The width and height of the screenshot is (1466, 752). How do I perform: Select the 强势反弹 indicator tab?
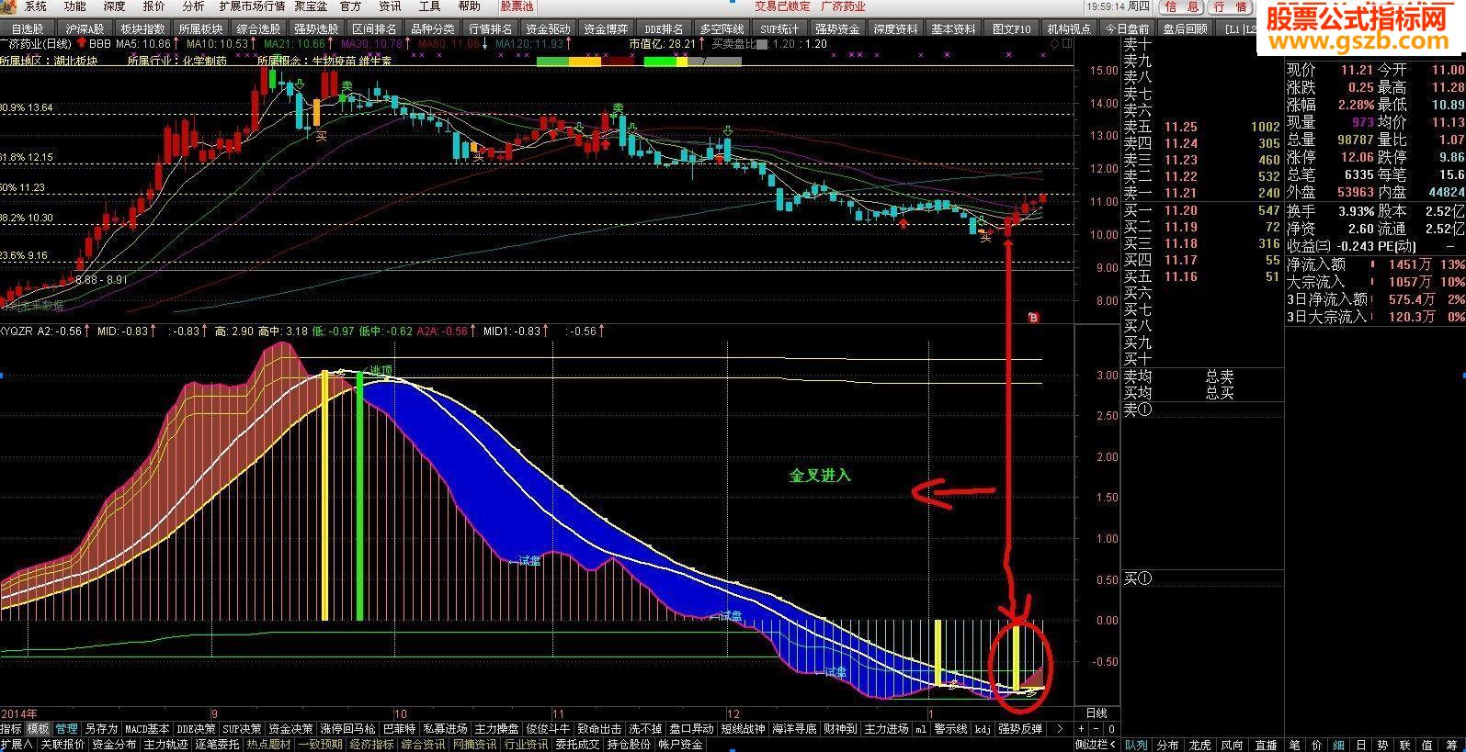click(x=1020, y=729)
